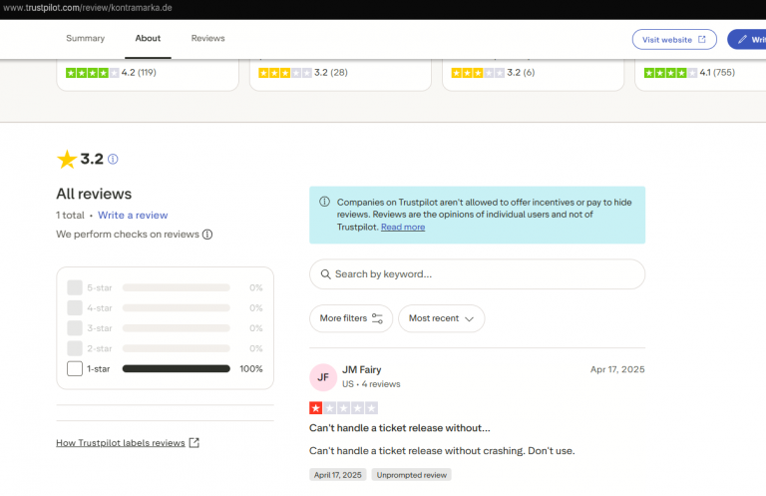Click info icon next to 3.2 score
Viewport: 766px width, 496px height.
113,160
